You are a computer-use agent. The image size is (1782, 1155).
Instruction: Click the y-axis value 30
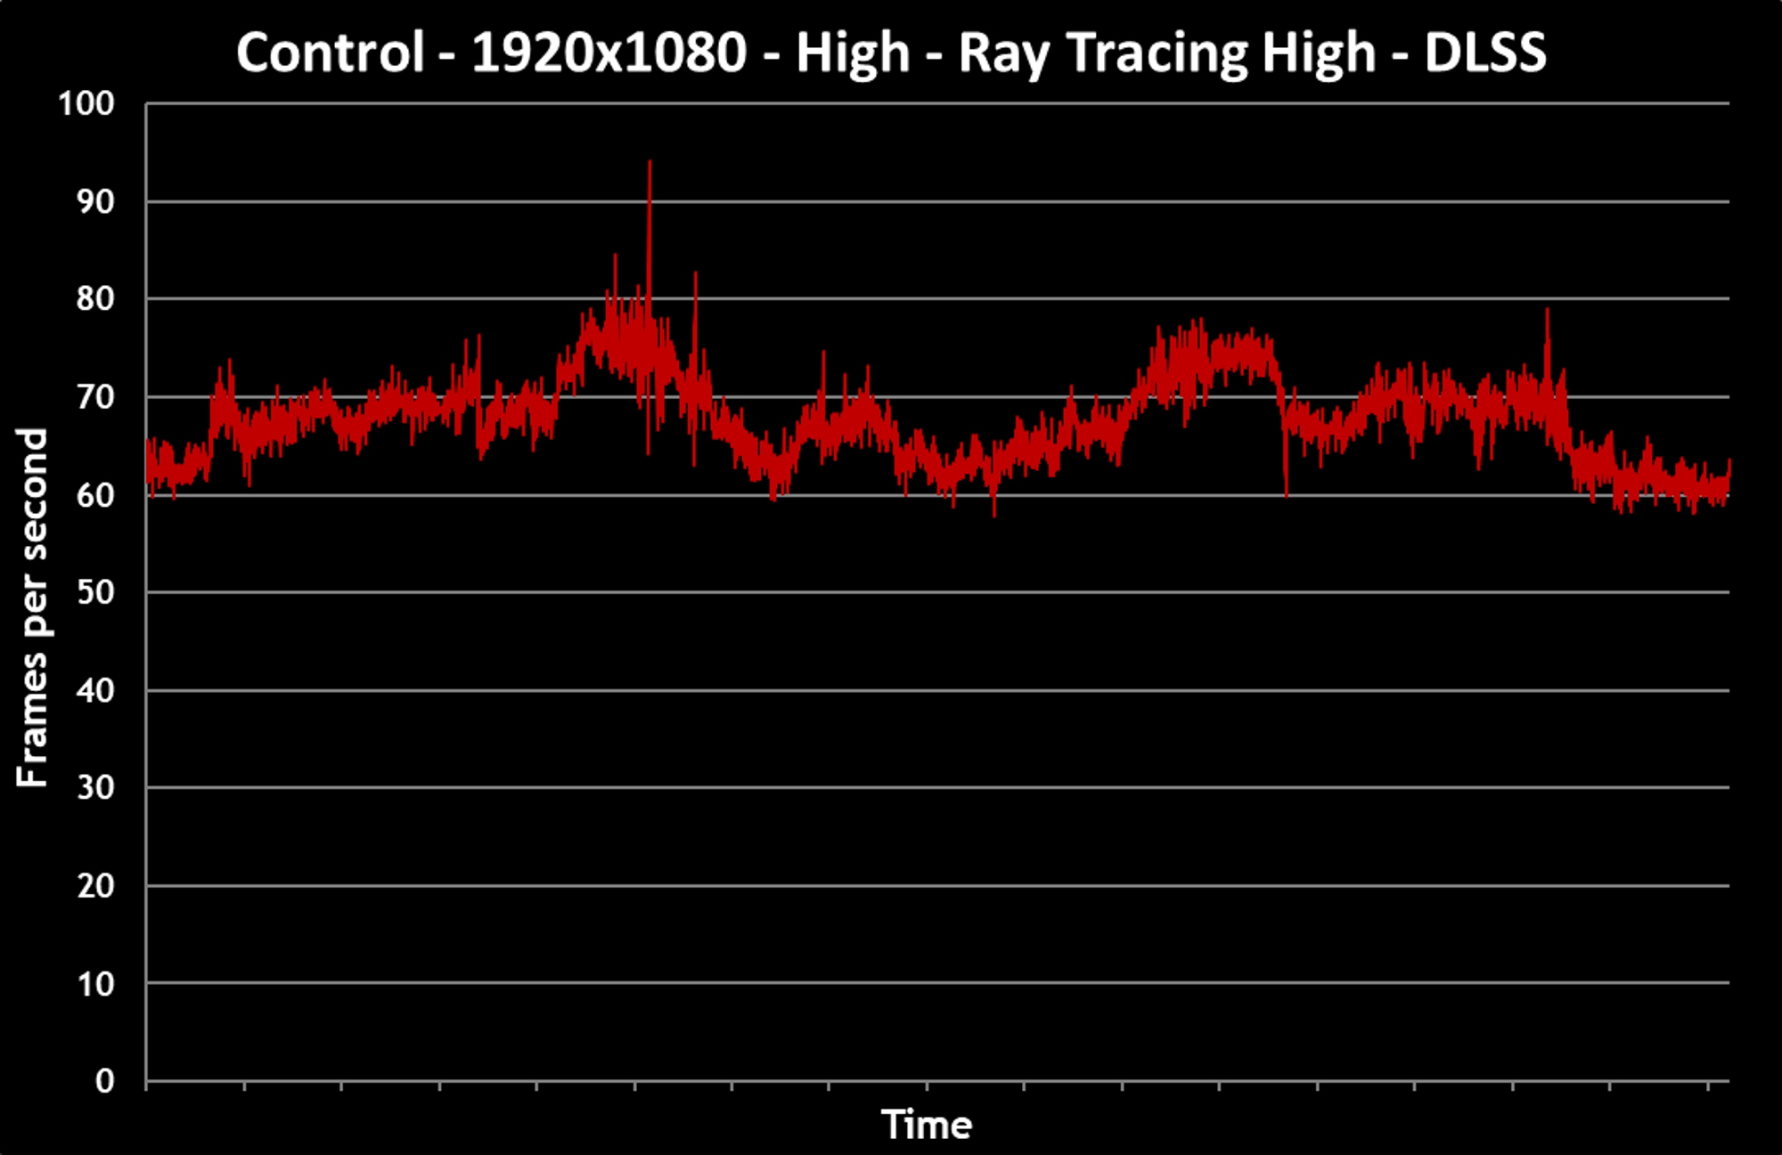pyautogui.click(x=95, y=787)
